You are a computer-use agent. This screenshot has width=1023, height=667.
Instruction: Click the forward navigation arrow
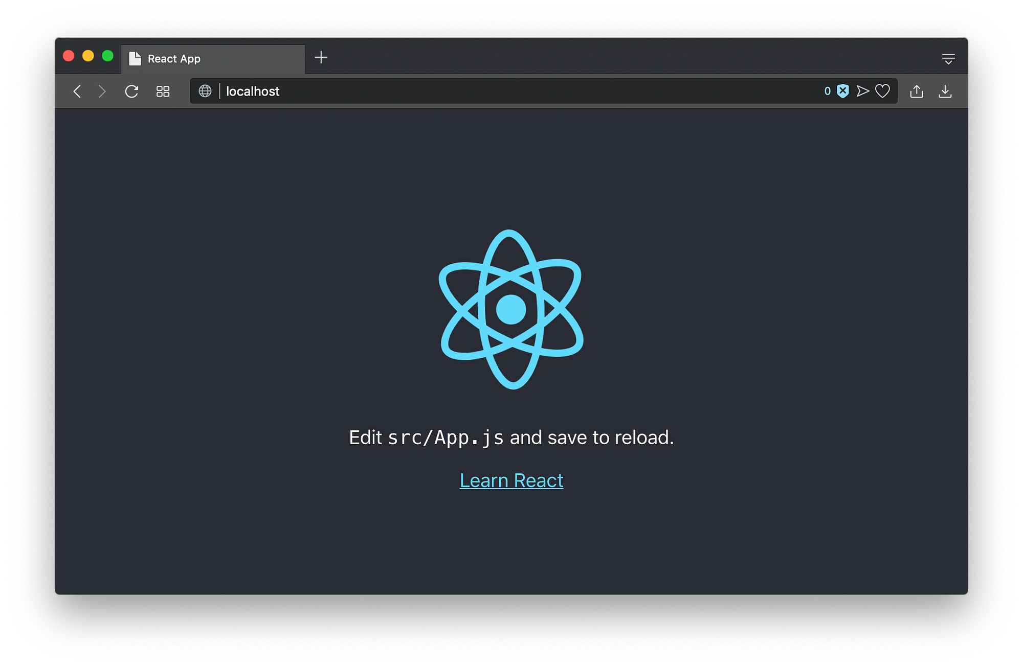(x=102, y=91)
